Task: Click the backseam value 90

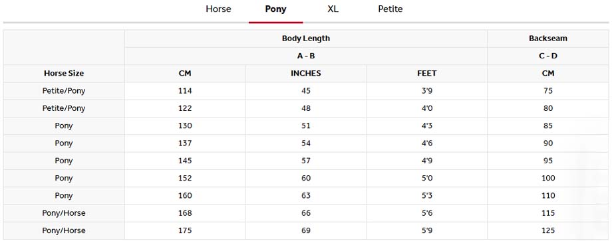Action: coord(548,143)
